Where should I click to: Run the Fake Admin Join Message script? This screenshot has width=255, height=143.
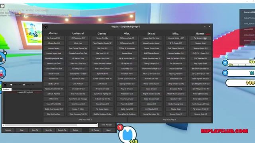[x=78, y=99]
